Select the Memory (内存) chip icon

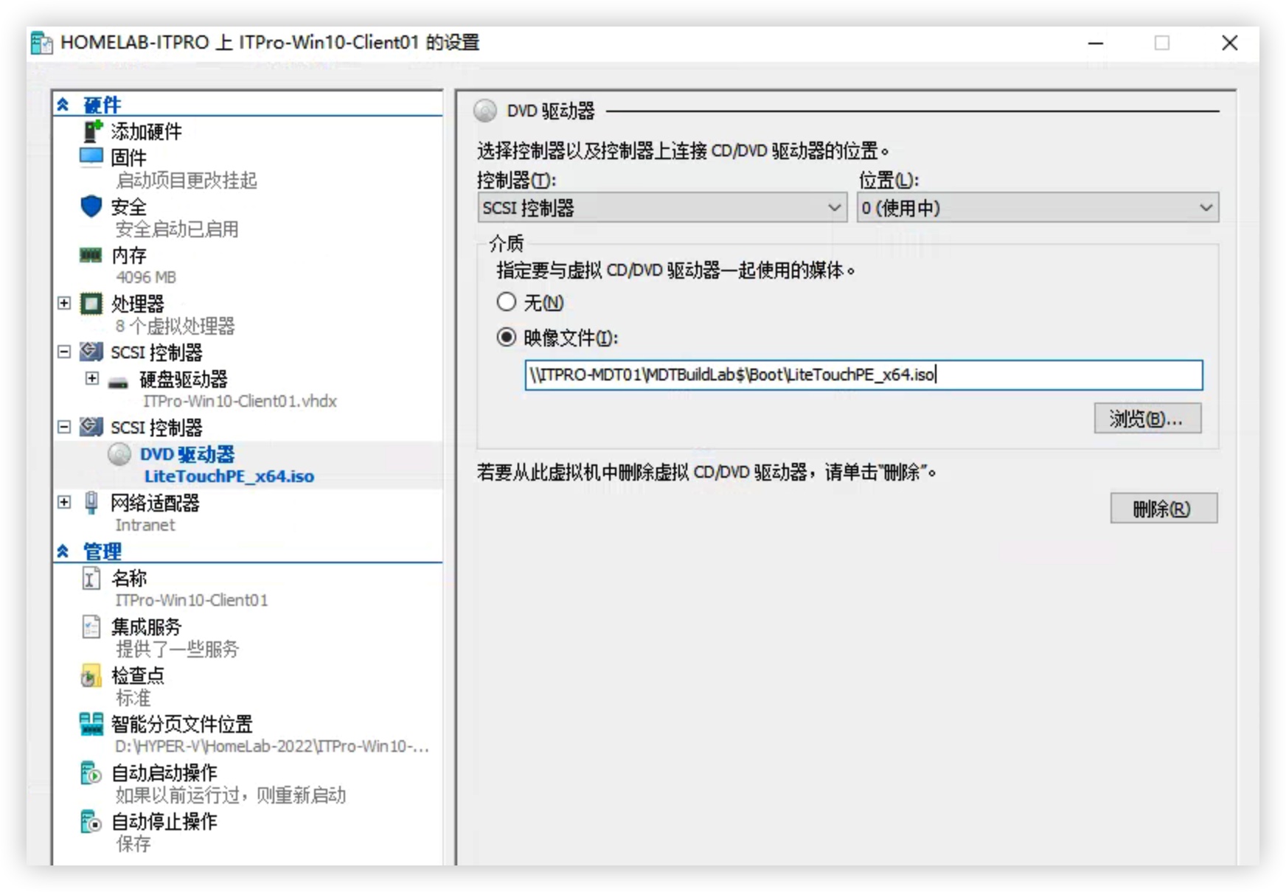coord(91,255)
